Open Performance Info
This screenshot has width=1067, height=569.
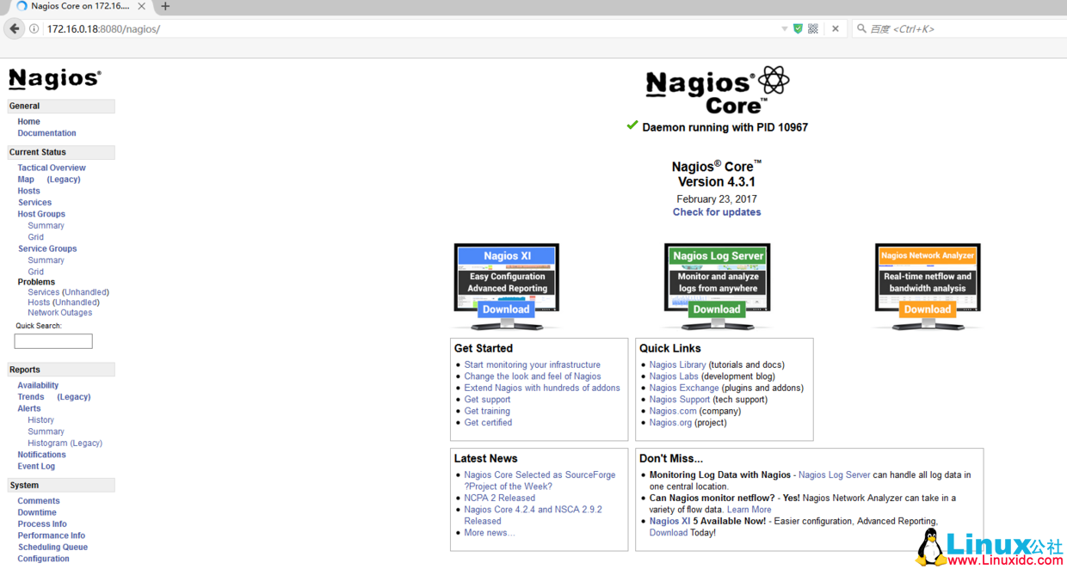51,535
